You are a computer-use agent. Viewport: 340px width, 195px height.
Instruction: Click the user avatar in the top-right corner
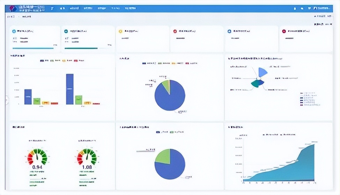[x=316, y=8]
